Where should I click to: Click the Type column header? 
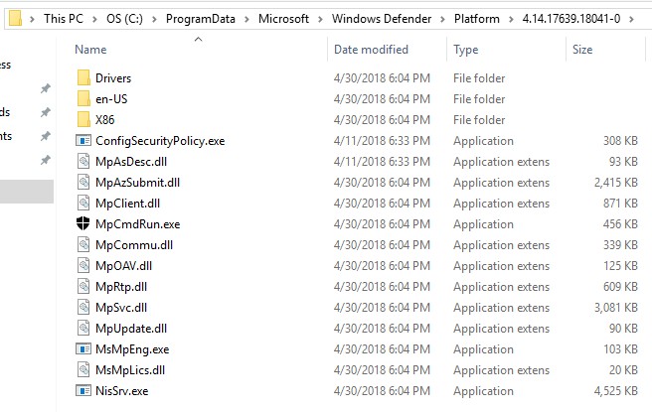(465, 50)
